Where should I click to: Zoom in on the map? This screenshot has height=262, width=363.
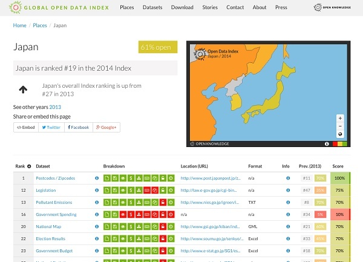pos(340,118)
